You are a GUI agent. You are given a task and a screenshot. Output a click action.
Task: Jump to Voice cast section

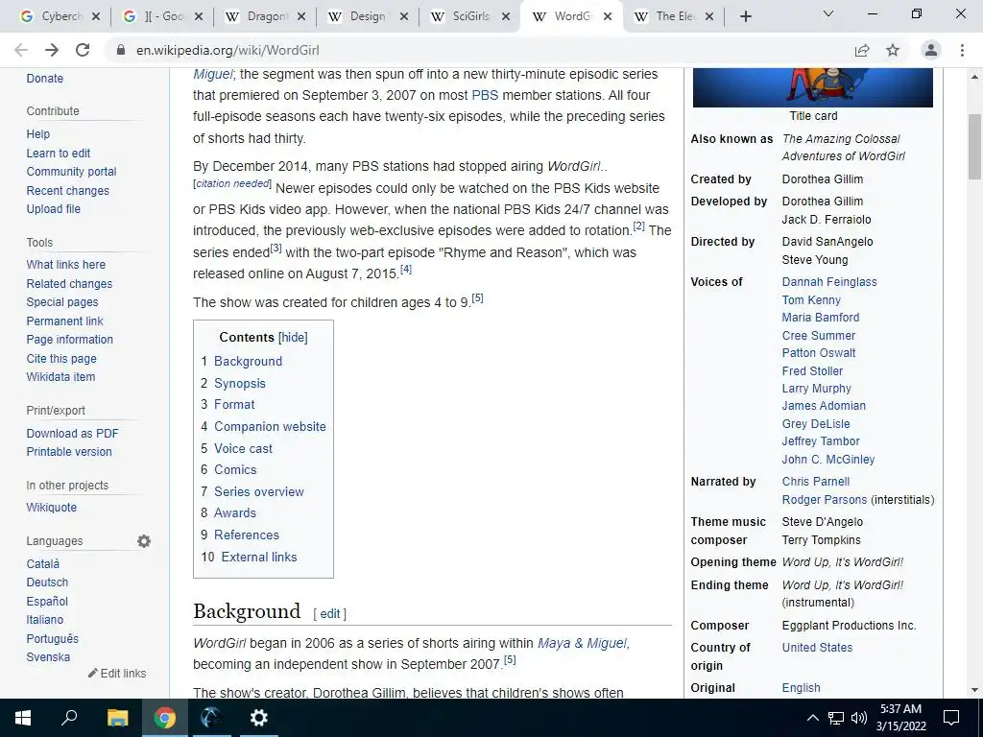tap(243, 448)
